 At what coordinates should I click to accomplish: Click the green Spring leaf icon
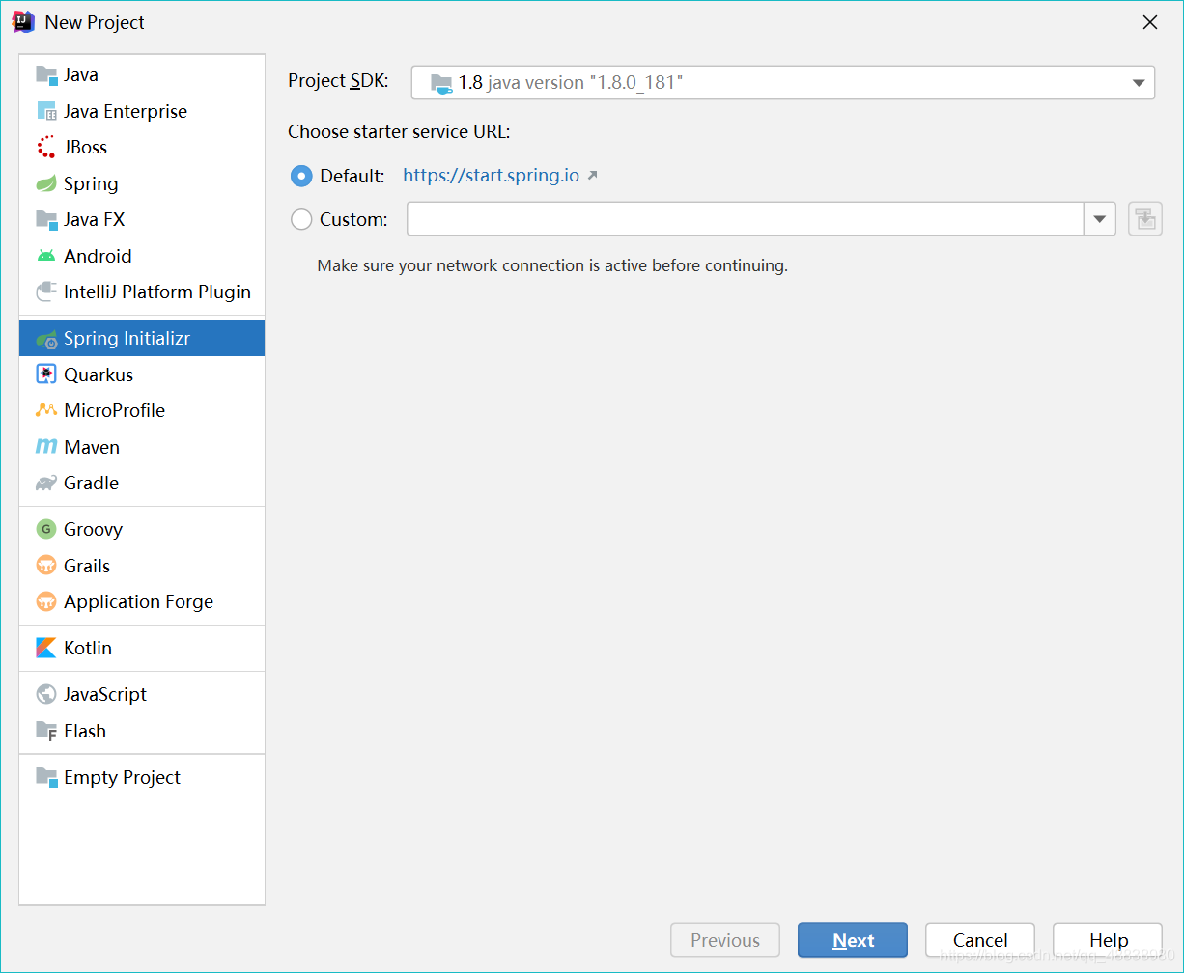[x=46, y=183]
